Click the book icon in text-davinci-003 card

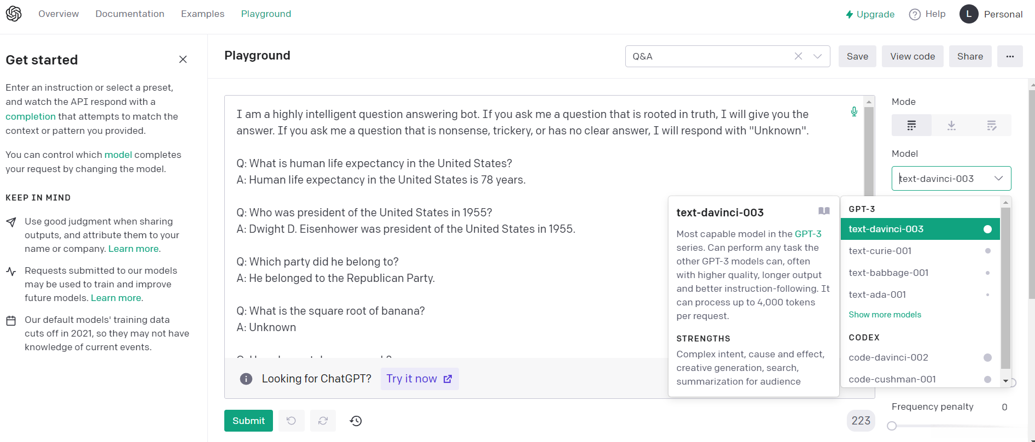coord(824,211)
